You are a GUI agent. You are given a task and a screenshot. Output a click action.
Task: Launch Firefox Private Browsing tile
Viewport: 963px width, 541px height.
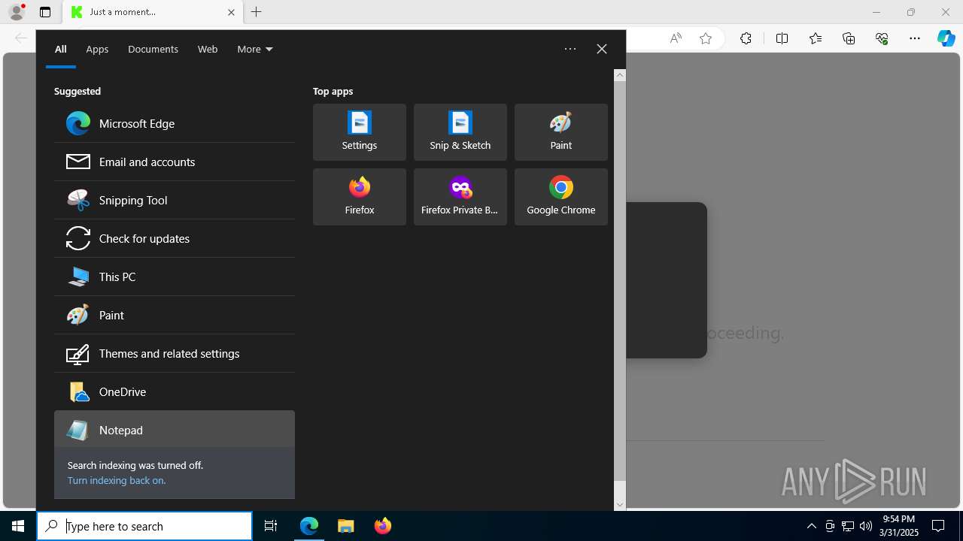[x=460, y=197]
